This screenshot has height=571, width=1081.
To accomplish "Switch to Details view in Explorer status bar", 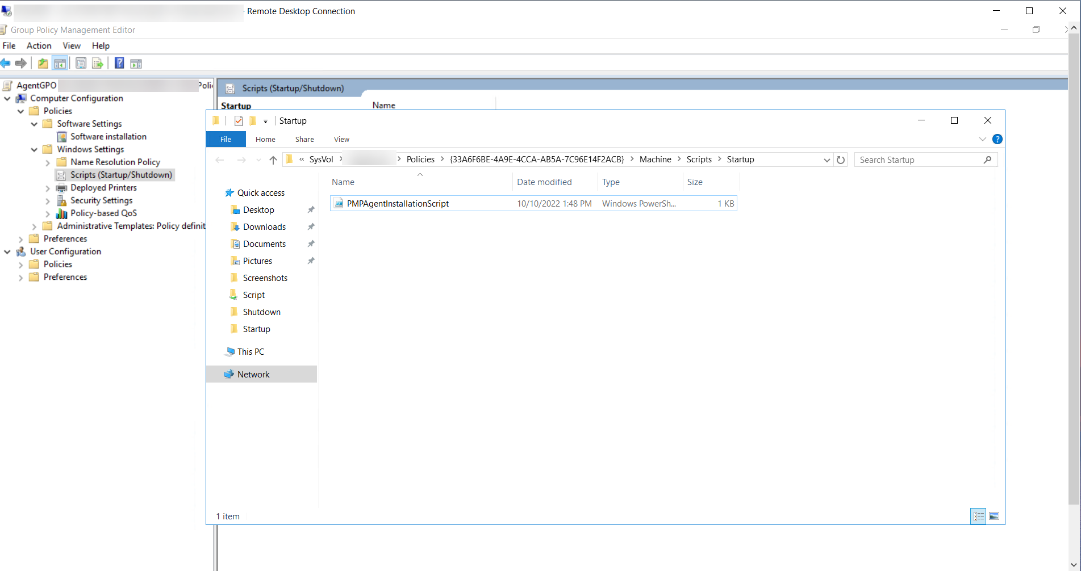I will 978,516.
